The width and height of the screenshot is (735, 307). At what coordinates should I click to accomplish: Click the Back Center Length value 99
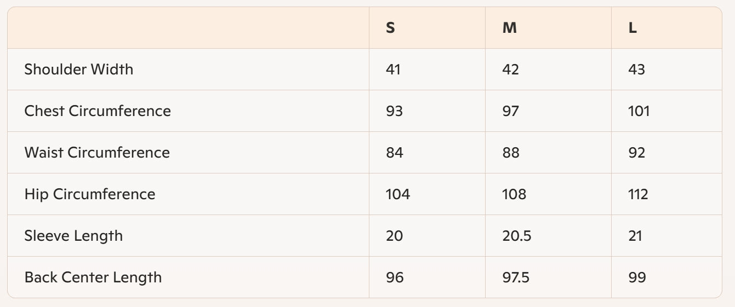pos(637,277)
